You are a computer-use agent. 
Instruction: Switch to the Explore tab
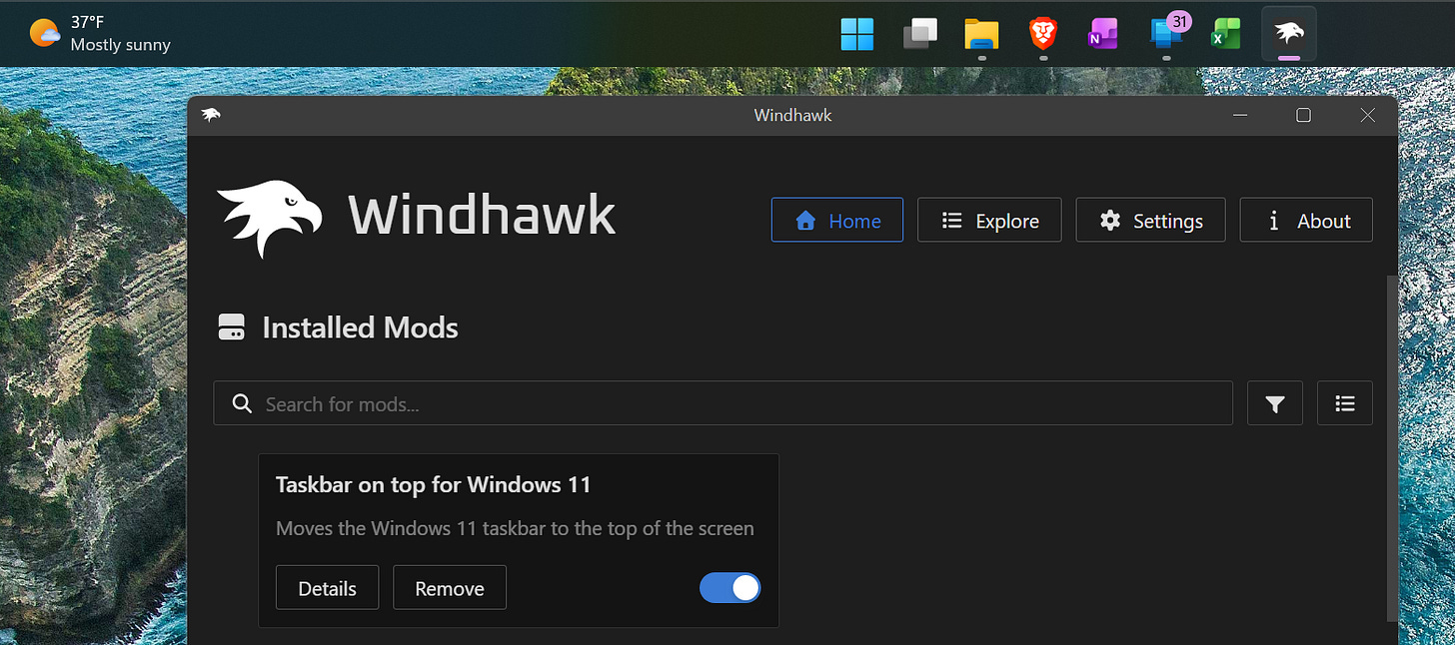point(989,220)
